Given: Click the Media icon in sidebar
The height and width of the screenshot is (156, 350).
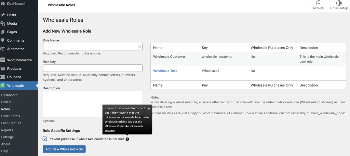Looking at the screenshot, I should click(x=3, y=24).
